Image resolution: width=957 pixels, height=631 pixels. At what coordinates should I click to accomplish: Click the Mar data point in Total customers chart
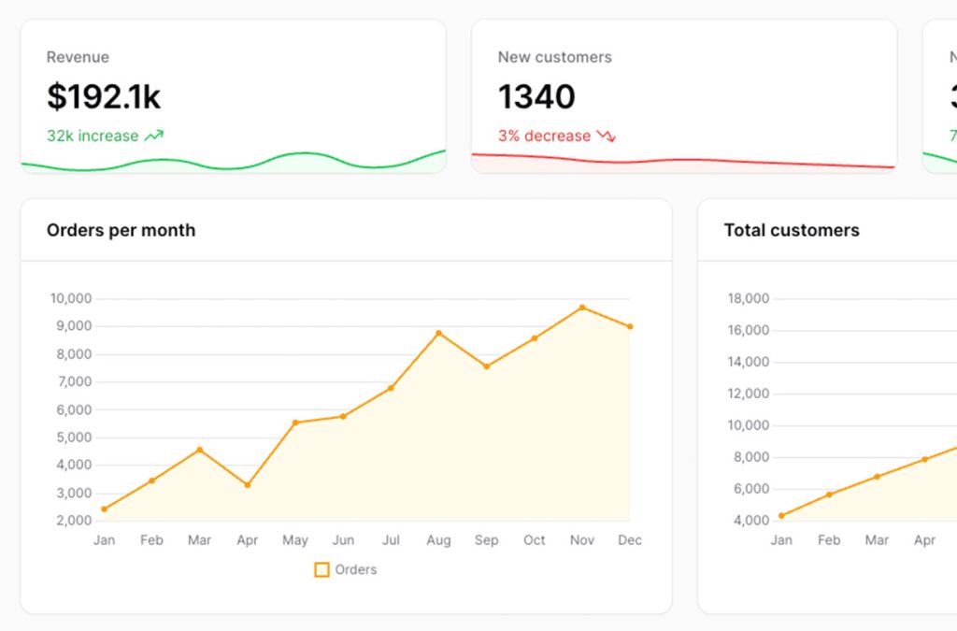click(x=877, y=477)
